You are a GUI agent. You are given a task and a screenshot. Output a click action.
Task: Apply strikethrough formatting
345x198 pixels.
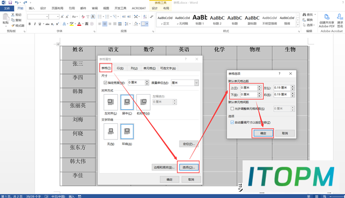point(47,24)
